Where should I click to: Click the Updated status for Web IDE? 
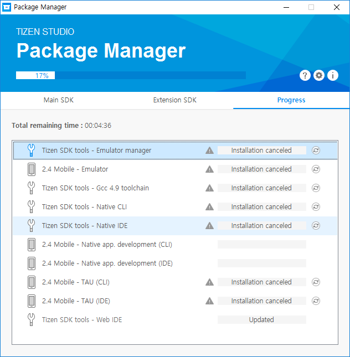pyautogui.click(x=261, y=320)
